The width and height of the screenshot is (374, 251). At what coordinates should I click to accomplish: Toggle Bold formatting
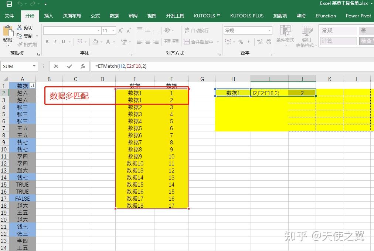[x=47, y=42]
